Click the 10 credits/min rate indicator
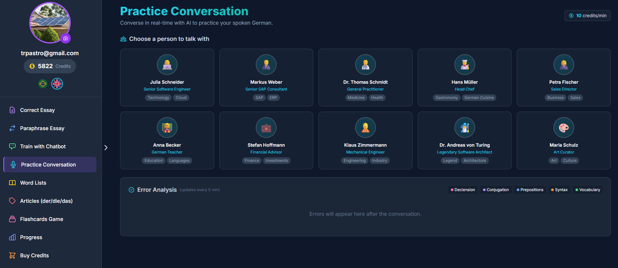Viewport: 618px width, 268px height. (x=587, y=16)
